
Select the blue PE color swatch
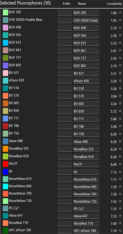(x=5, y=172)
